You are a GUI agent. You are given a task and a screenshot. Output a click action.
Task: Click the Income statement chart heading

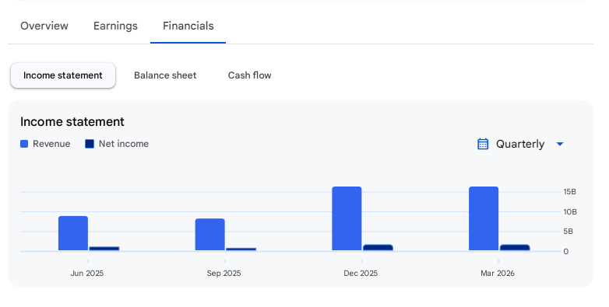click(72, 122)
